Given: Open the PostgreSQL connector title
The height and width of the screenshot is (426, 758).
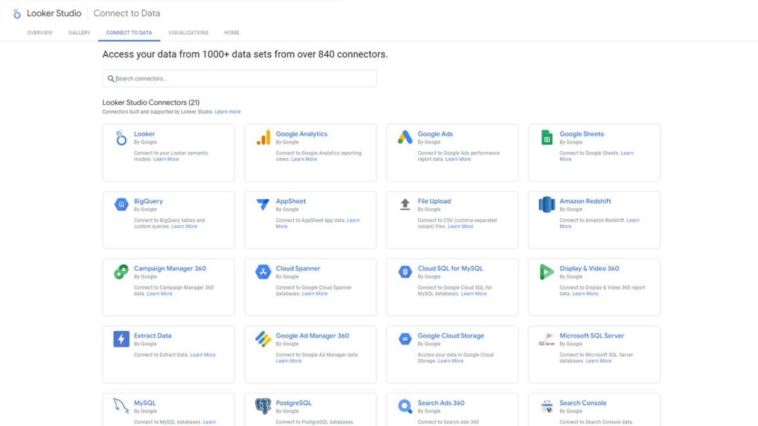Looking at the screenshot, I should pyautogui.click(x=294, y=403).
